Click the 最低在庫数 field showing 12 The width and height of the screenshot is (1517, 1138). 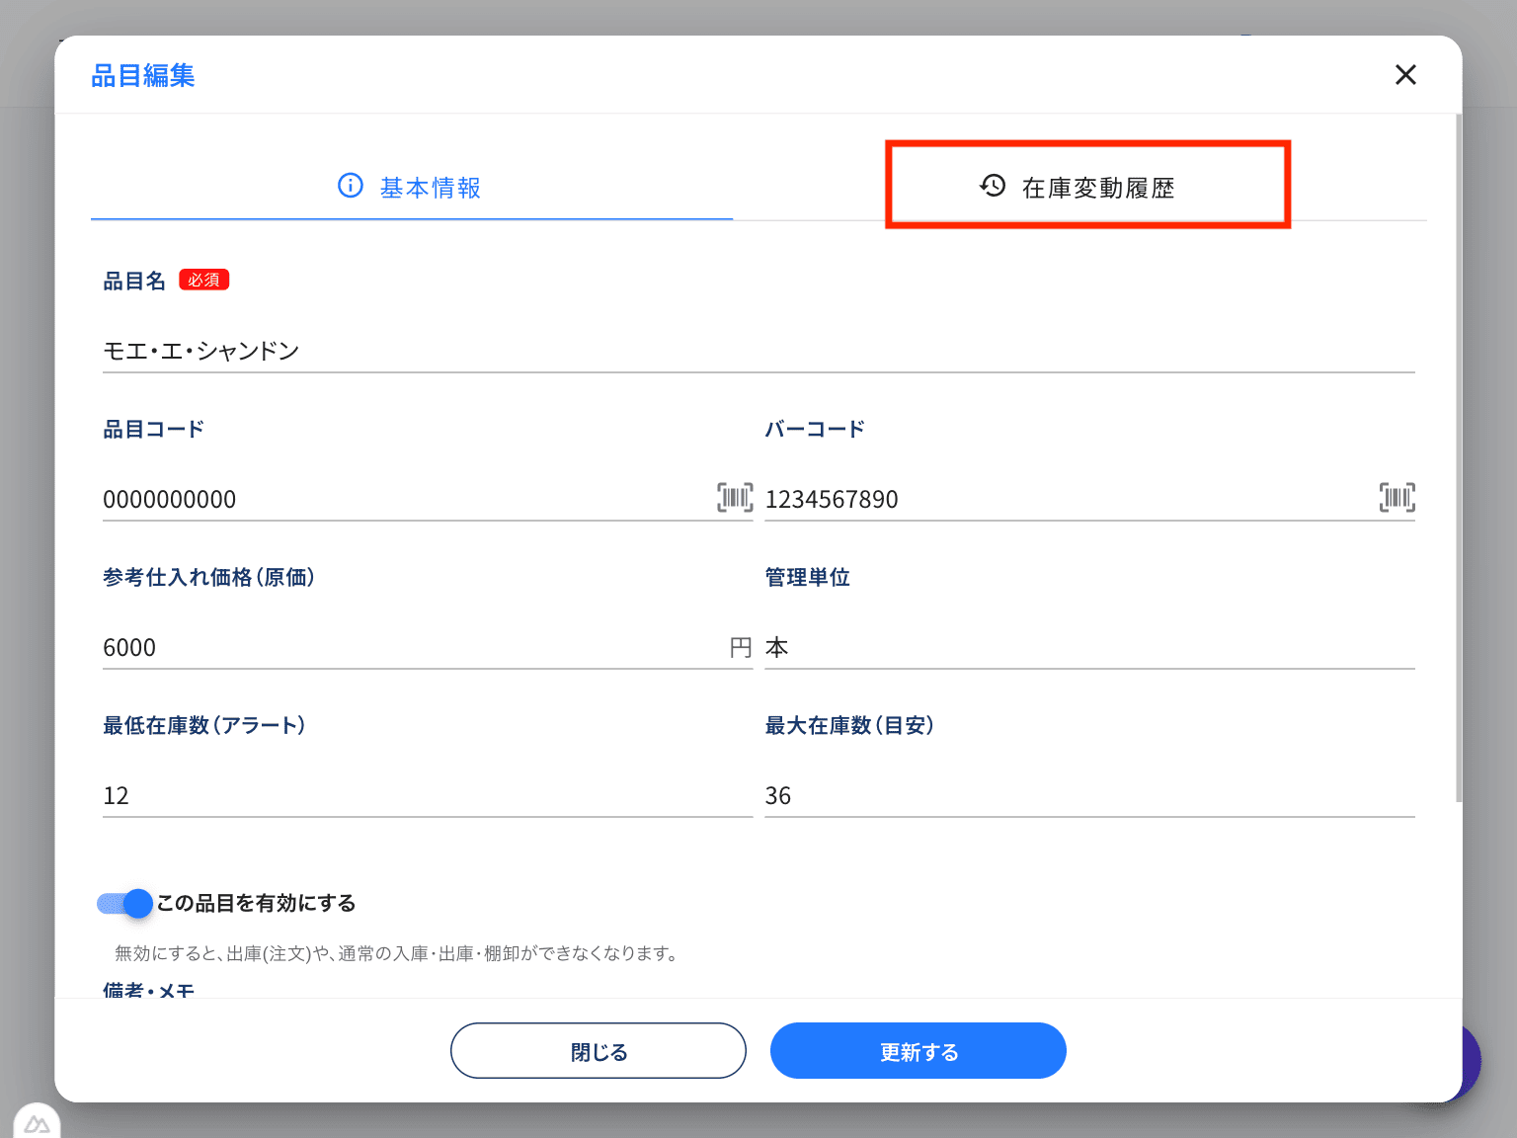[395, 795]
